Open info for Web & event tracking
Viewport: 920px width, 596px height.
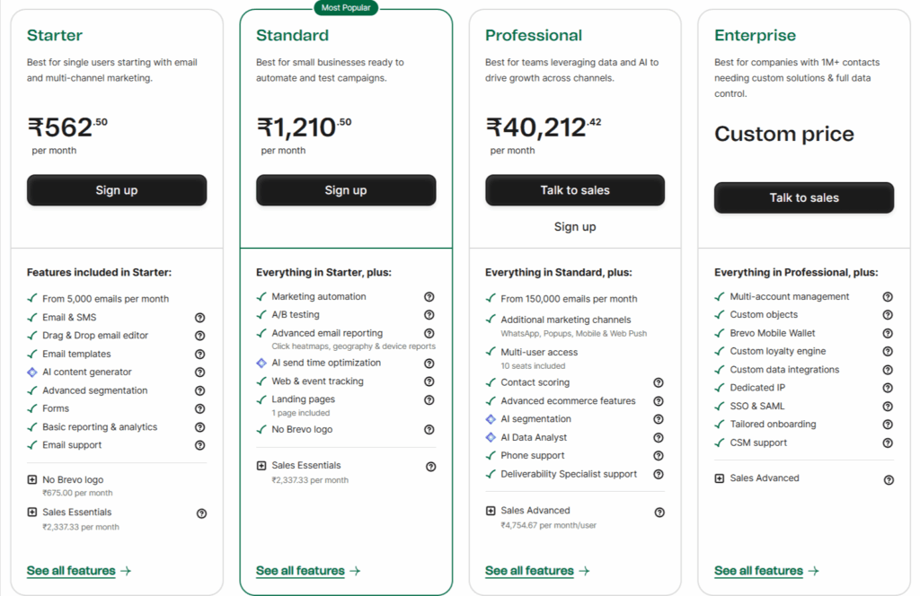coord(429,381)
